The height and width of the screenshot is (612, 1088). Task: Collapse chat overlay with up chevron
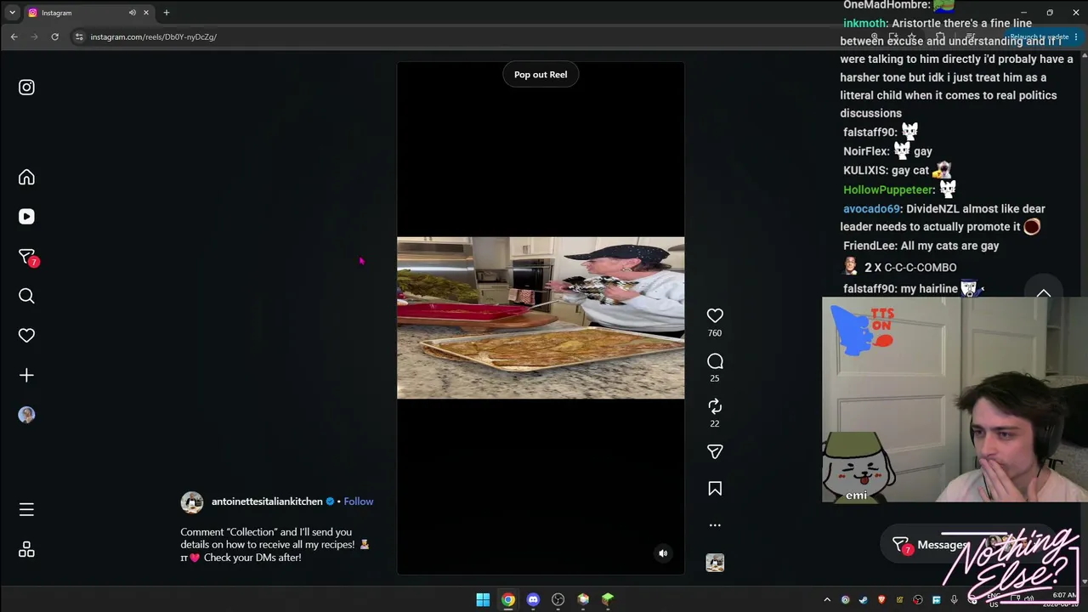(x=1044, y=293)
